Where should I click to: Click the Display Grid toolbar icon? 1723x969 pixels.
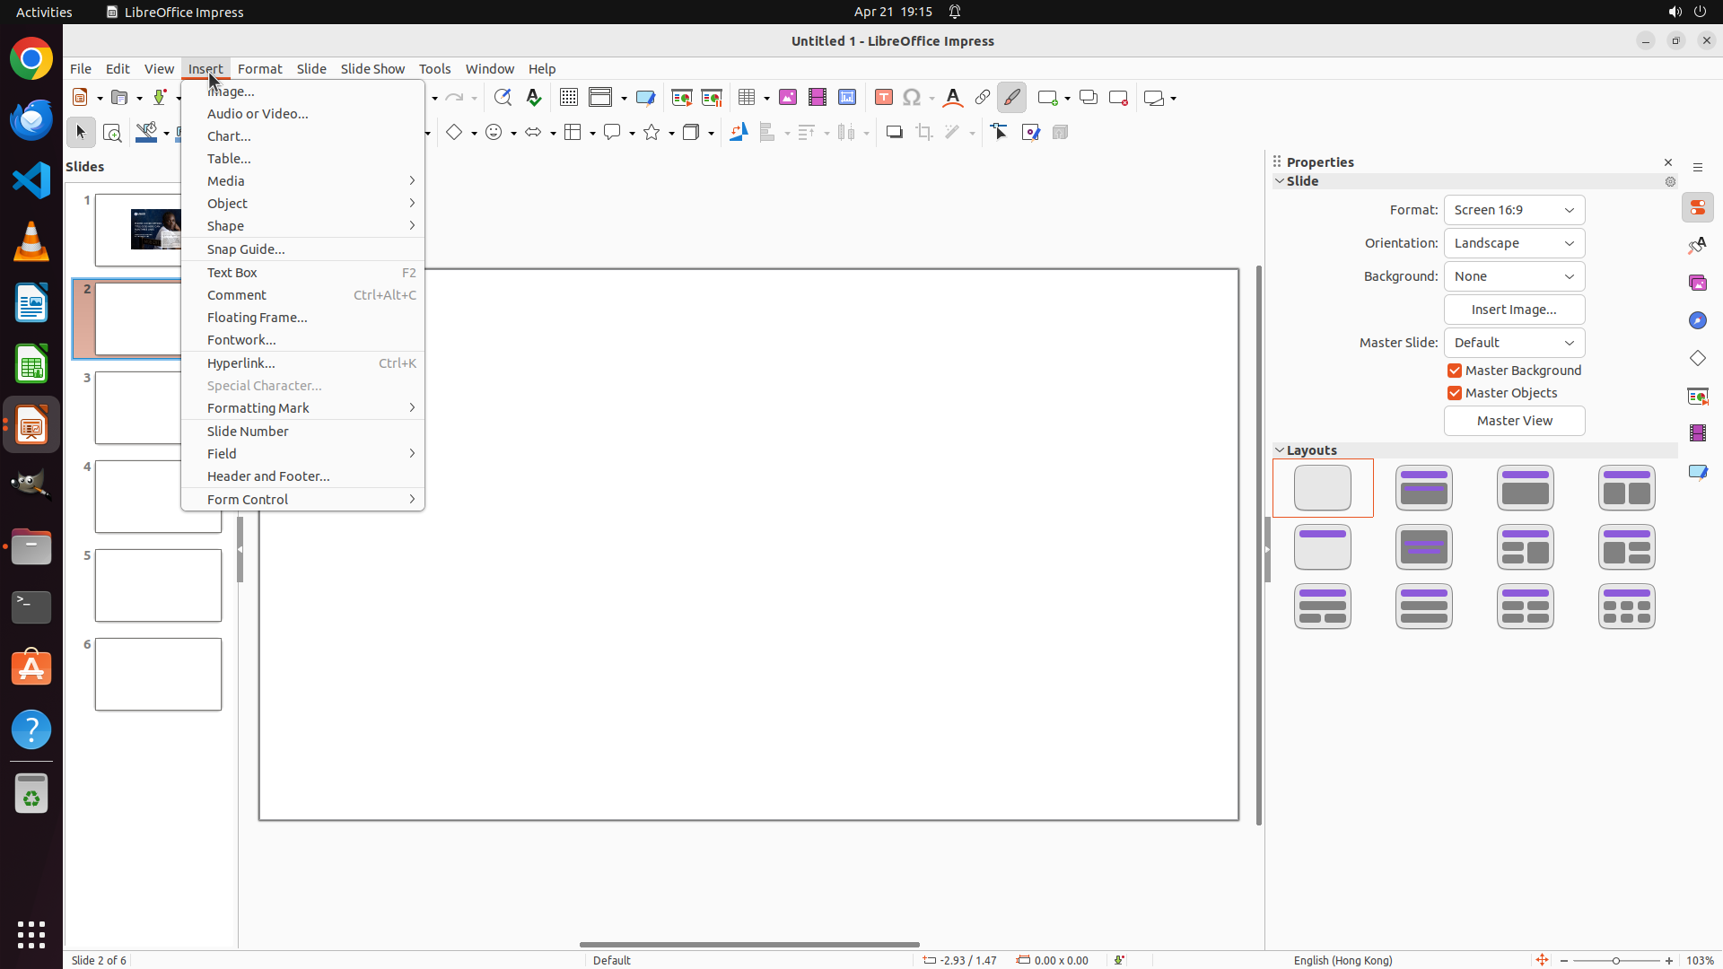[569, 97]
